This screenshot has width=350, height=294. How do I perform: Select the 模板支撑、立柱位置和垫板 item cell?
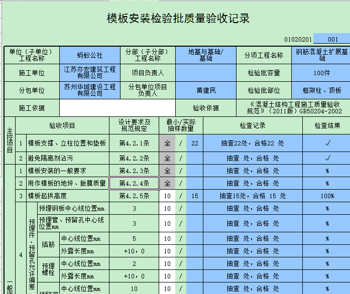coord(68,143)
